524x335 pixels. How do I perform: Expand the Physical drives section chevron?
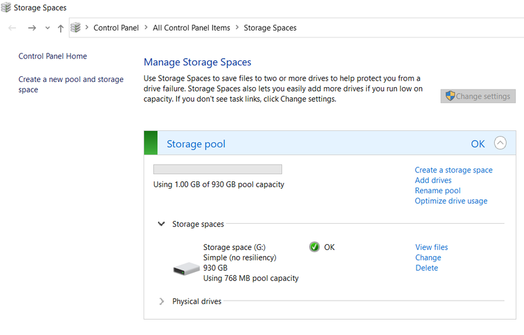pyautogui.click(x=162, y=301)
